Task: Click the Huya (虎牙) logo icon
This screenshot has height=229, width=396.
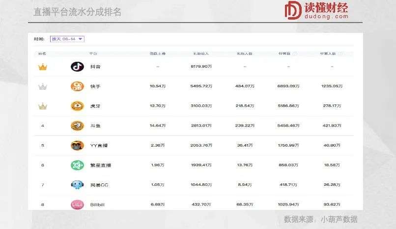Action: tap(77, 106)
